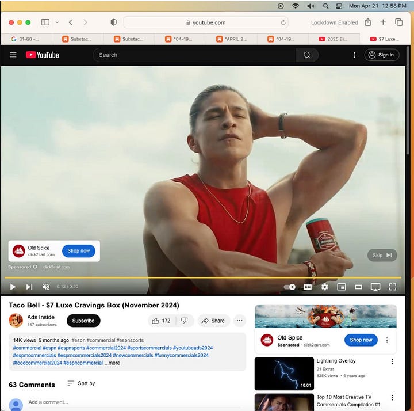Show Safari tab overview
Image resolution: width=414 pixels, height=411 pixels.
pyautogui.click(x=398, y=22)
